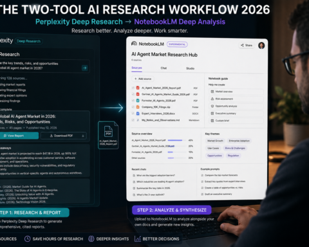Open recent chat "What are the biggest adoption barriers?"
This screenshot has height=247, width=309.
pyautogui.click(x=156, y=176)
